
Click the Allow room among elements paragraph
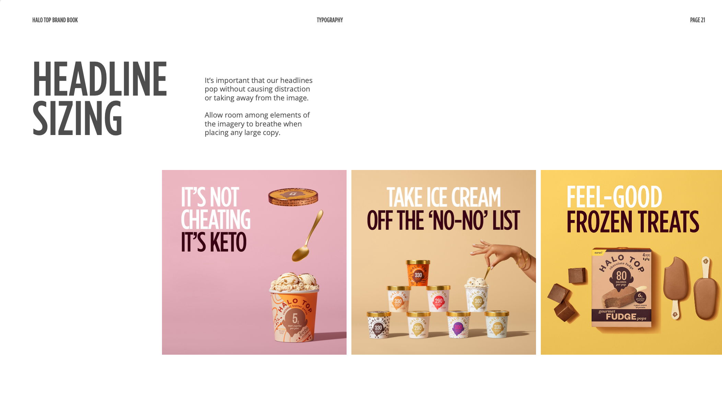257,124
